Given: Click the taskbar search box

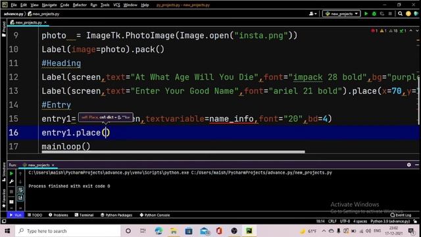Looking at the screenshot, I should (68, 231).
